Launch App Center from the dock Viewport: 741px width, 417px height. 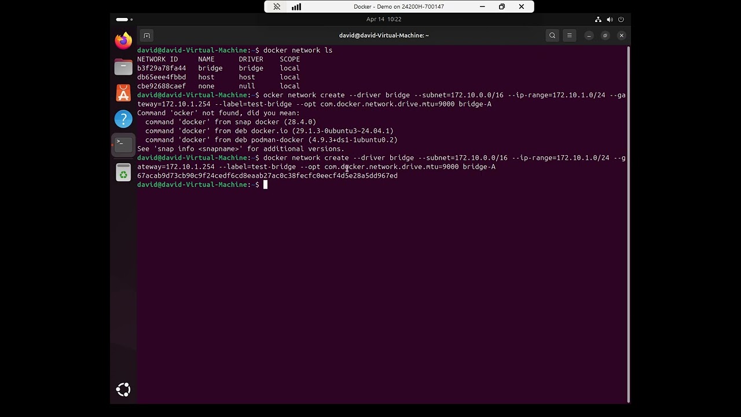123,93
